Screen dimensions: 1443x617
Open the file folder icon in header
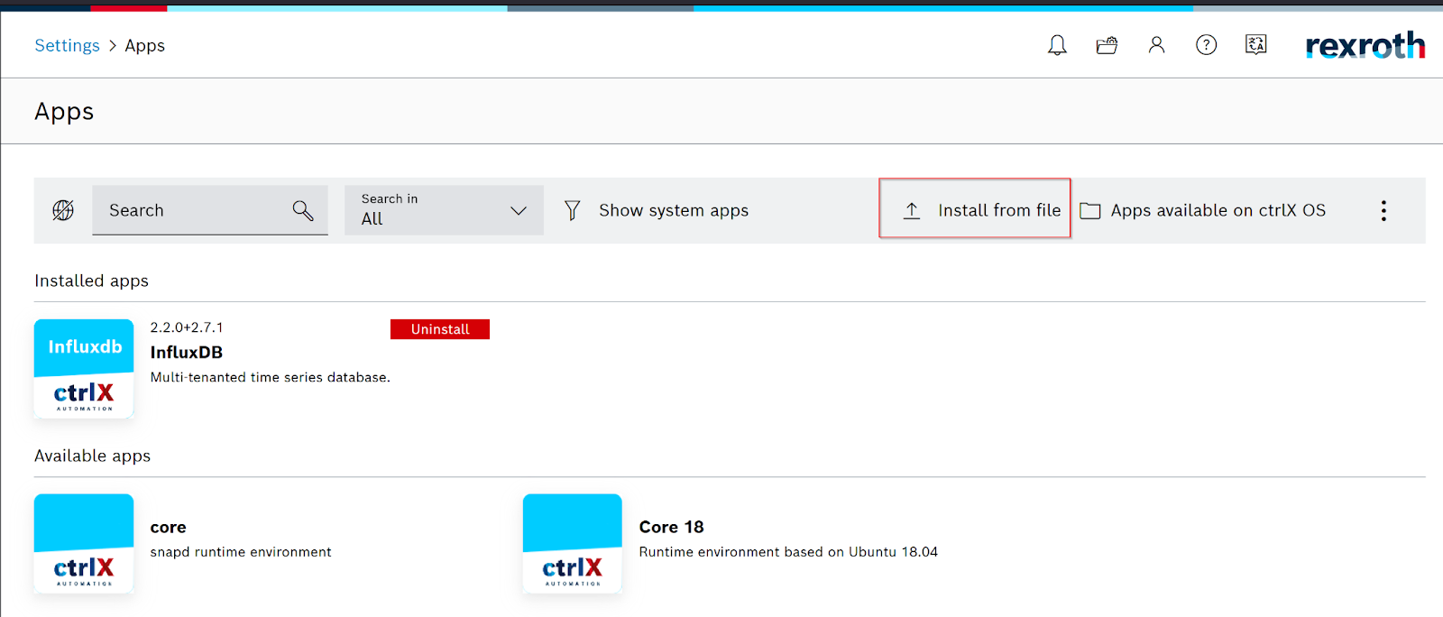pos(1107,45)
